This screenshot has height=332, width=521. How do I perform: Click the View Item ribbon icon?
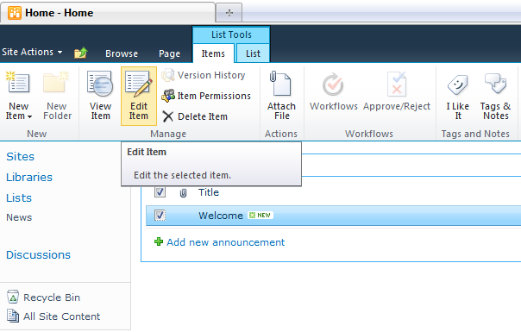click(x=100, y=83)
